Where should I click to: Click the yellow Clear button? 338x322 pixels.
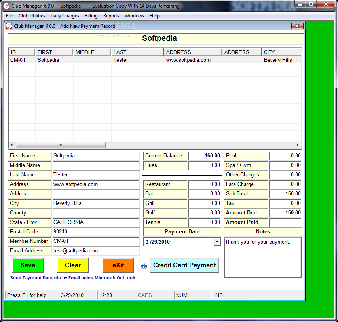tap(73, 265)
